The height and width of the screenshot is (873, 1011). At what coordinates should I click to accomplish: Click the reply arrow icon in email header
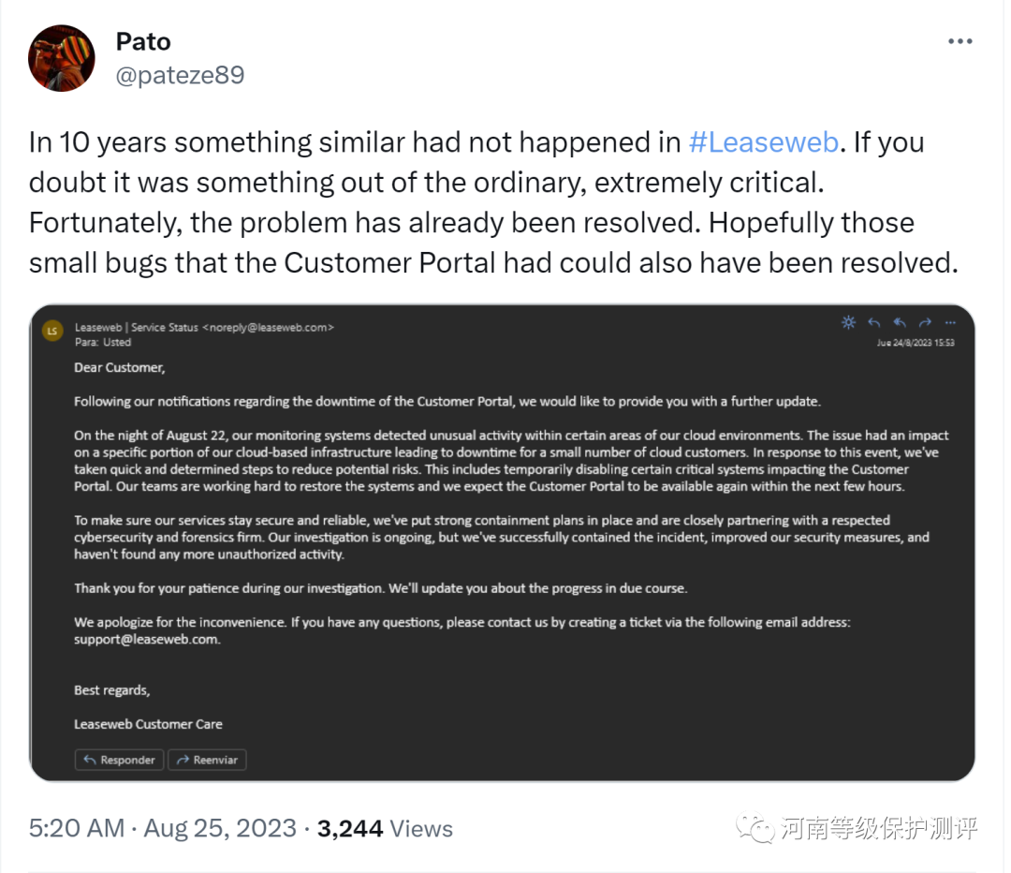pyautogui.click(x=874, y=323)
